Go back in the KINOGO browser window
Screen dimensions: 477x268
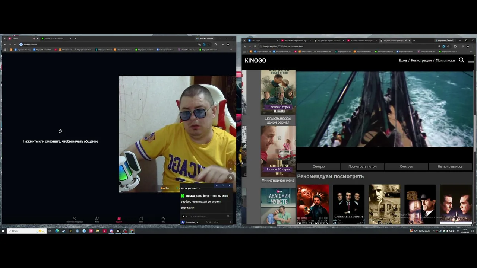click(x=245, y=47)
